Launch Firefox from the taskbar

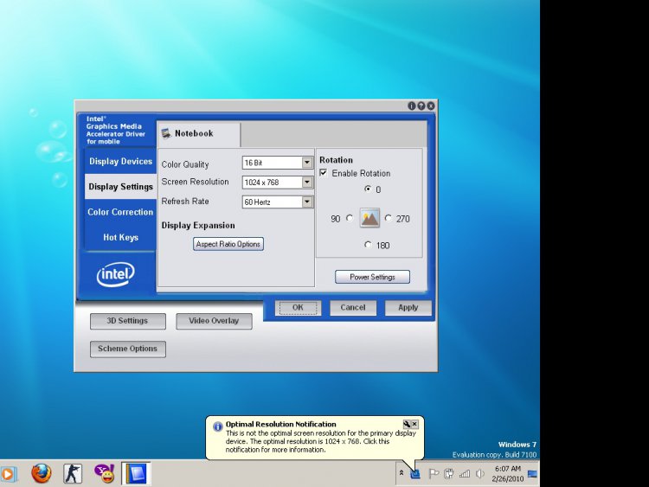click(x=42, y=474)
